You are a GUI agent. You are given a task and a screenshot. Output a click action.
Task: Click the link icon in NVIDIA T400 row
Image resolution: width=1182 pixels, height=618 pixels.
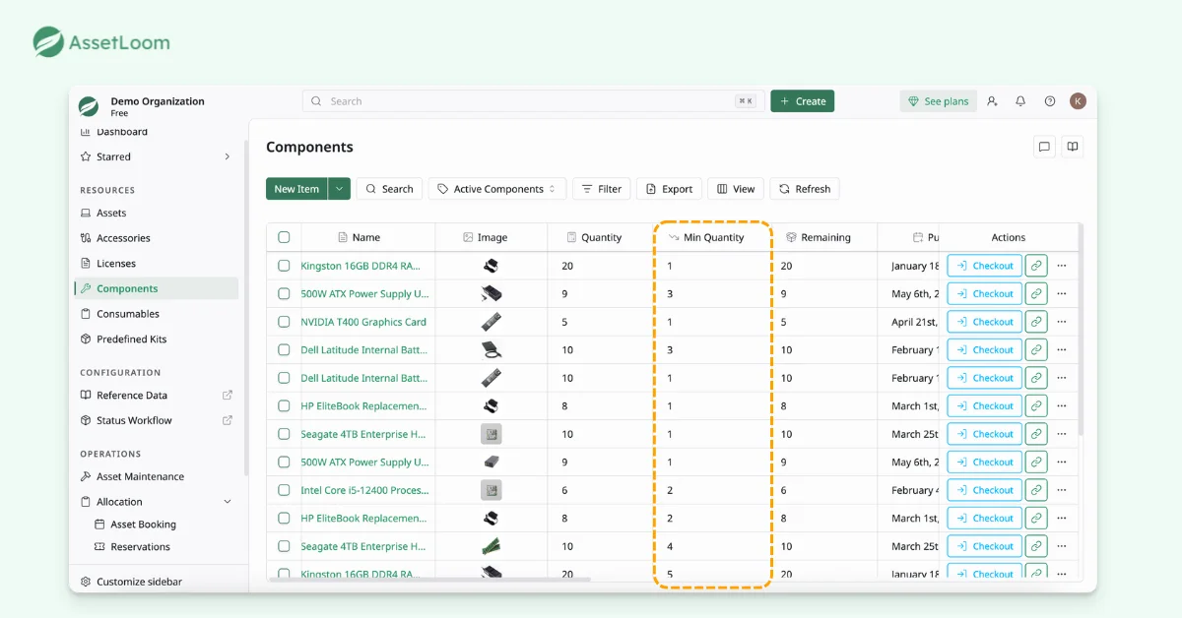click(x=1036, y=322)
